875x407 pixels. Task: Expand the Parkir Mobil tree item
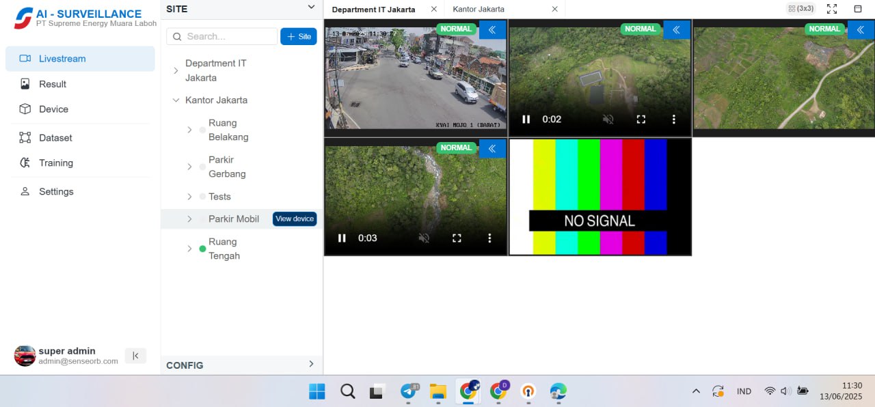tap(189, 219)
